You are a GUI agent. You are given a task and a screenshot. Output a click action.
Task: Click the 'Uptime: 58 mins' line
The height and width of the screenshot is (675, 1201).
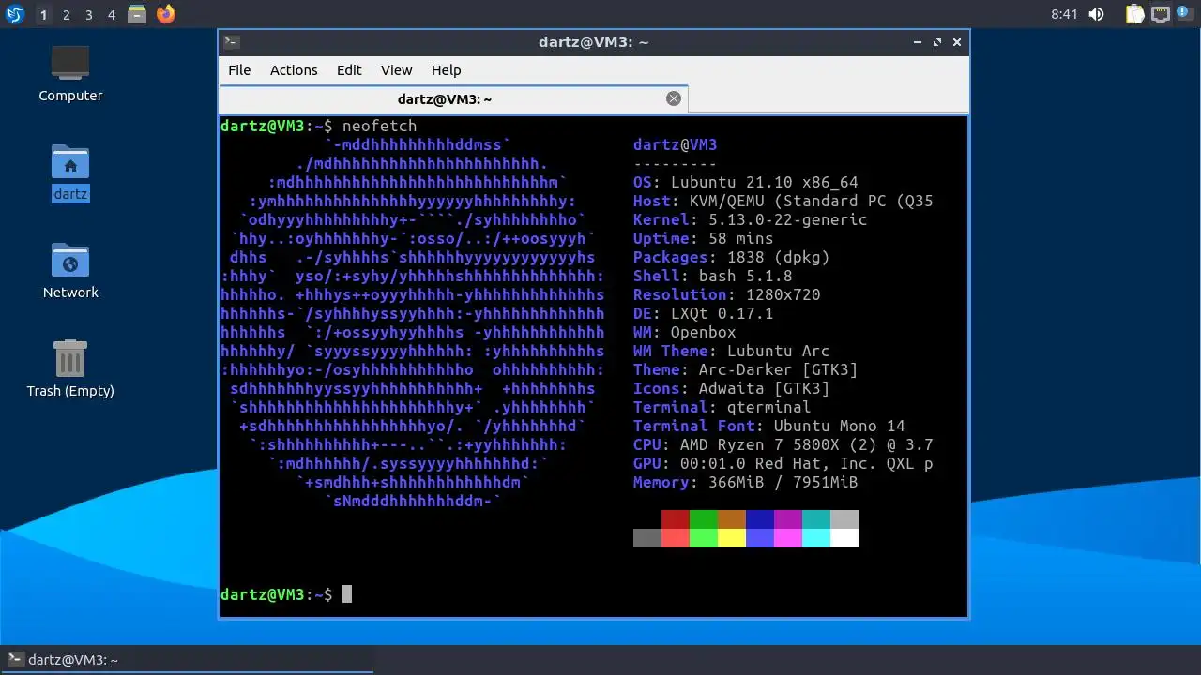coord(704,238)
